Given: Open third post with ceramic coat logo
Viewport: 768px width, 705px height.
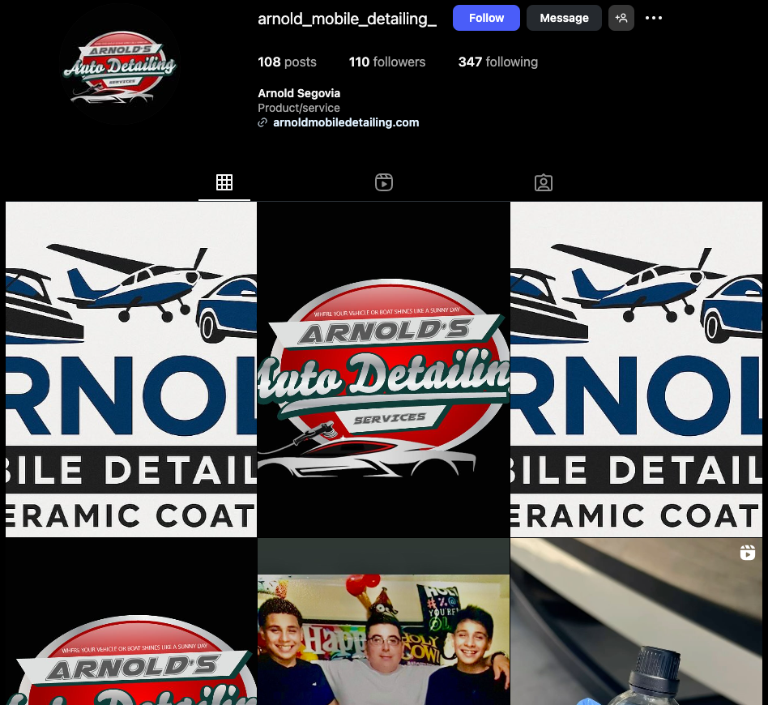Looking at the screenshot, I should [636, 370].
